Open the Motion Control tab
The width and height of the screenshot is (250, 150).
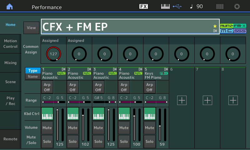click(x=10, y=44)
